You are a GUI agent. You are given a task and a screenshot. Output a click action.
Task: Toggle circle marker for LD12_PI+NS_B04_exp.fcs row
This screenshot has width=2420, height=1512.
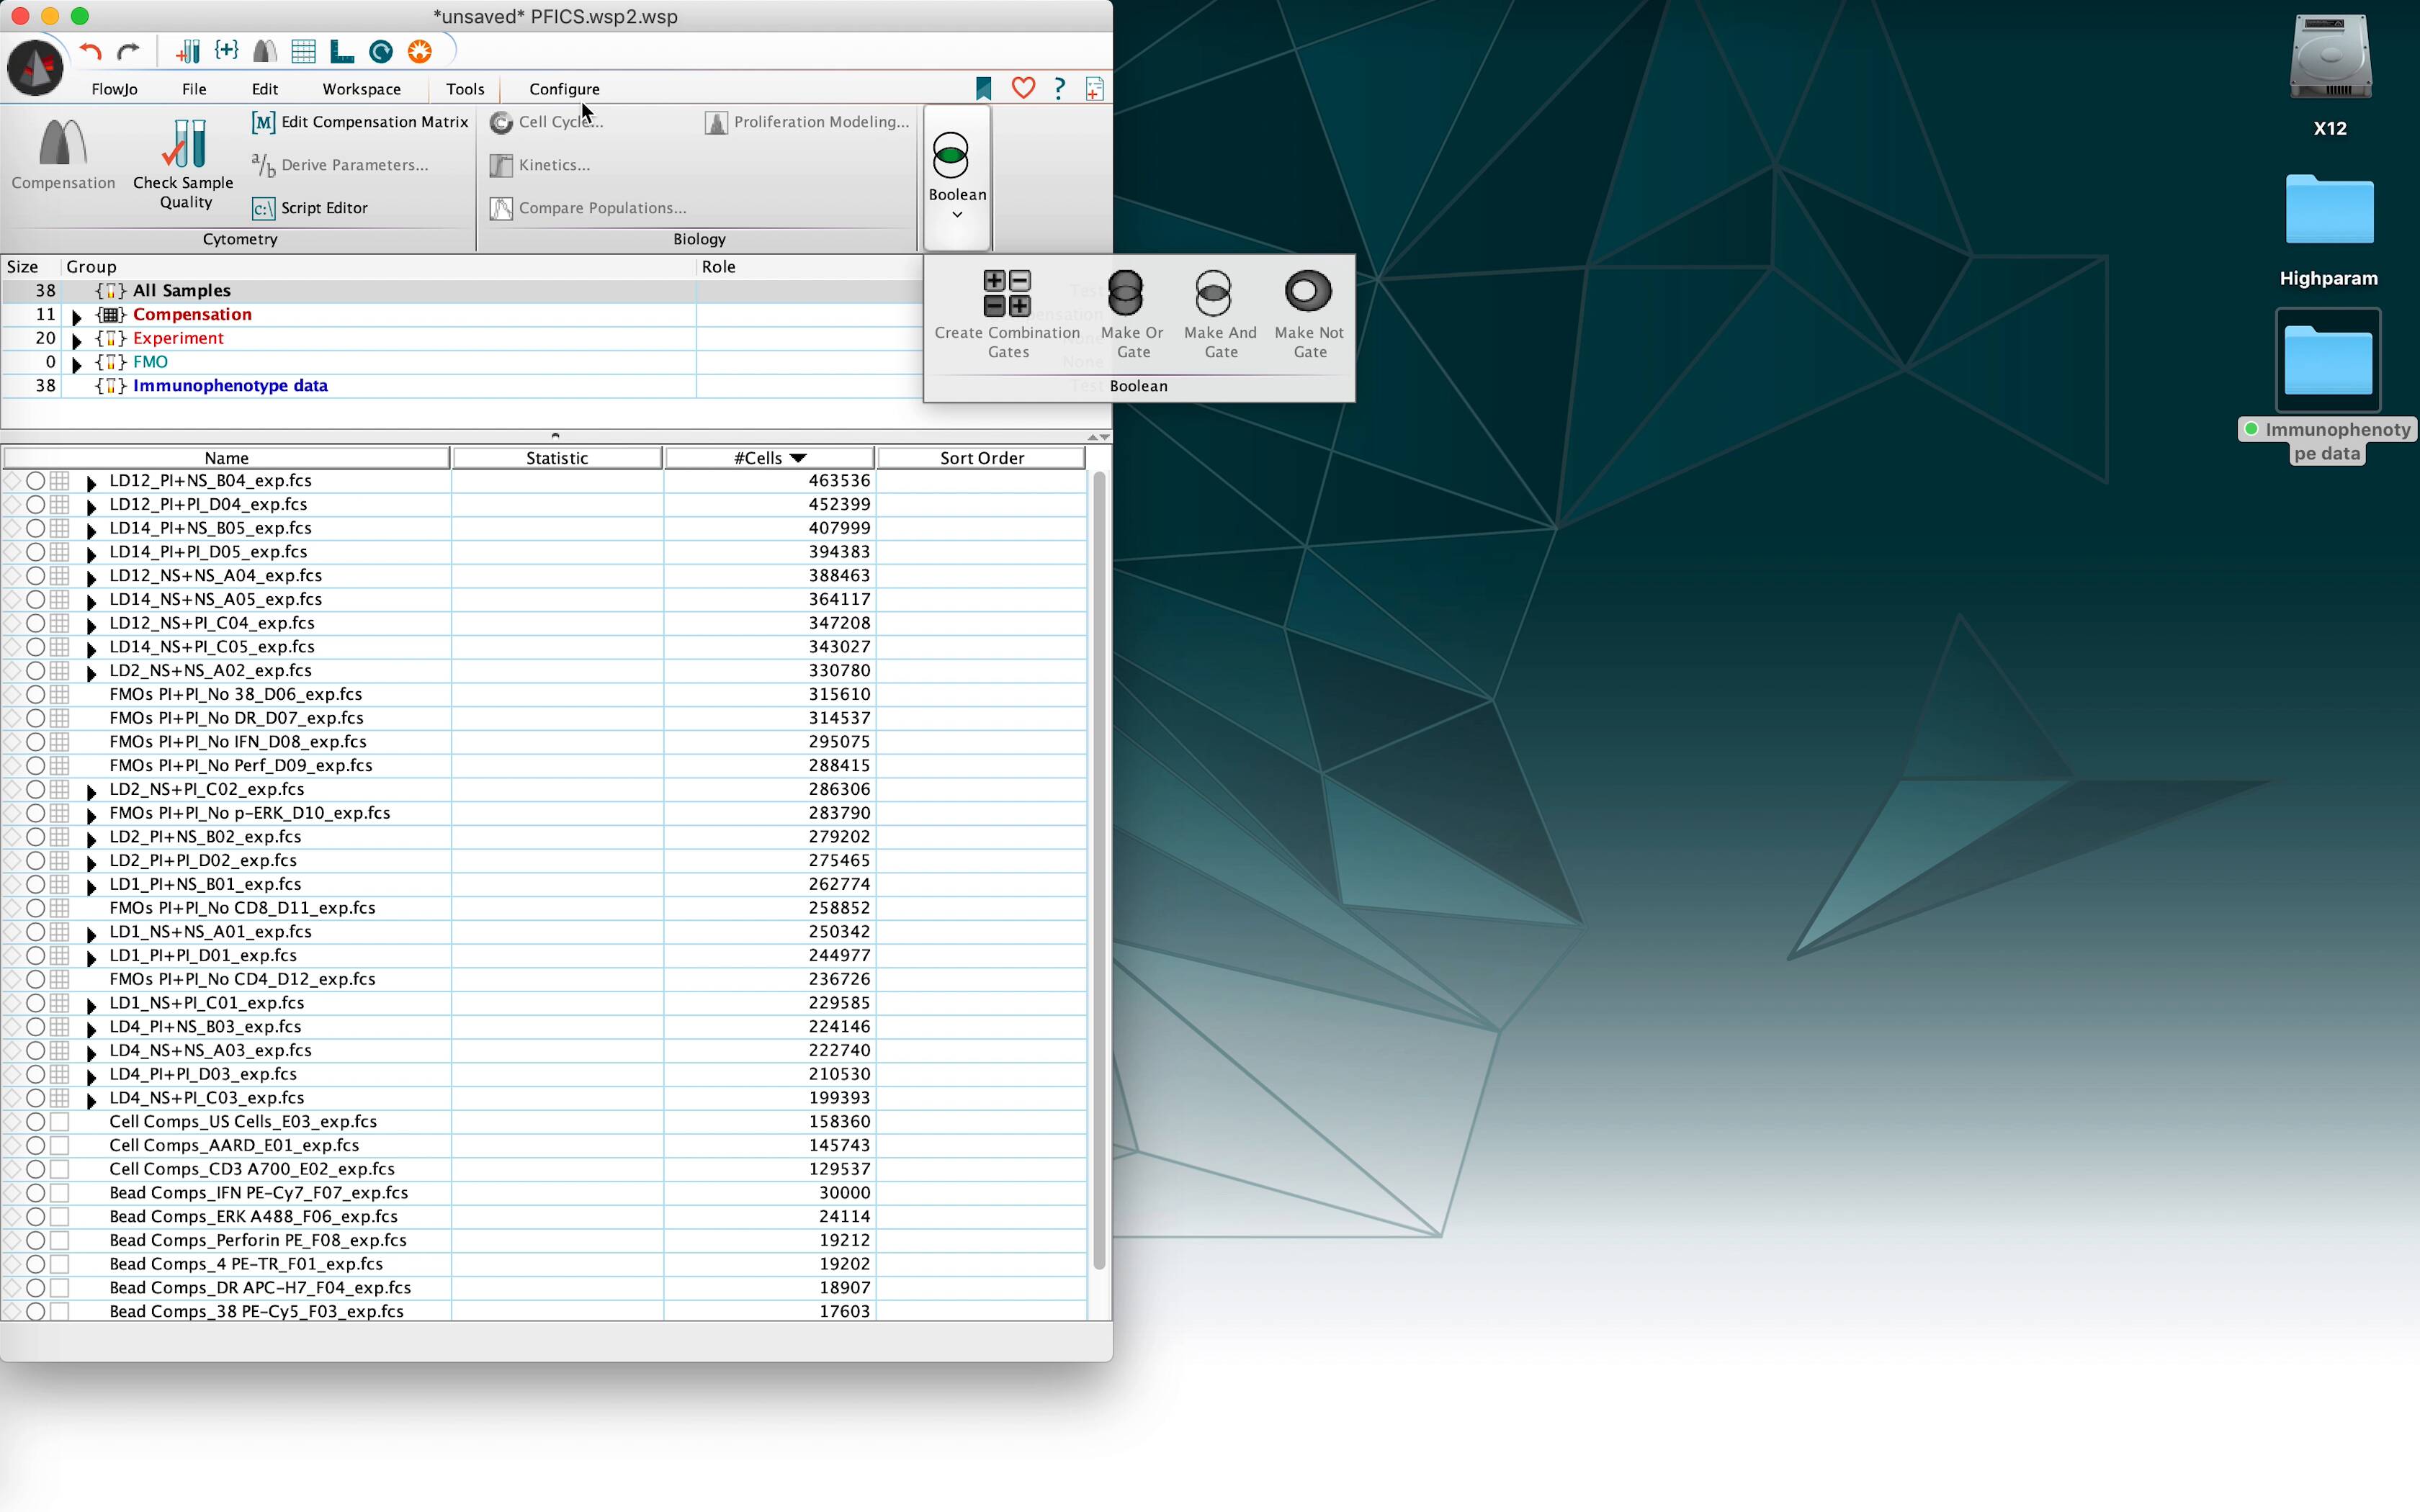(35, 481)
